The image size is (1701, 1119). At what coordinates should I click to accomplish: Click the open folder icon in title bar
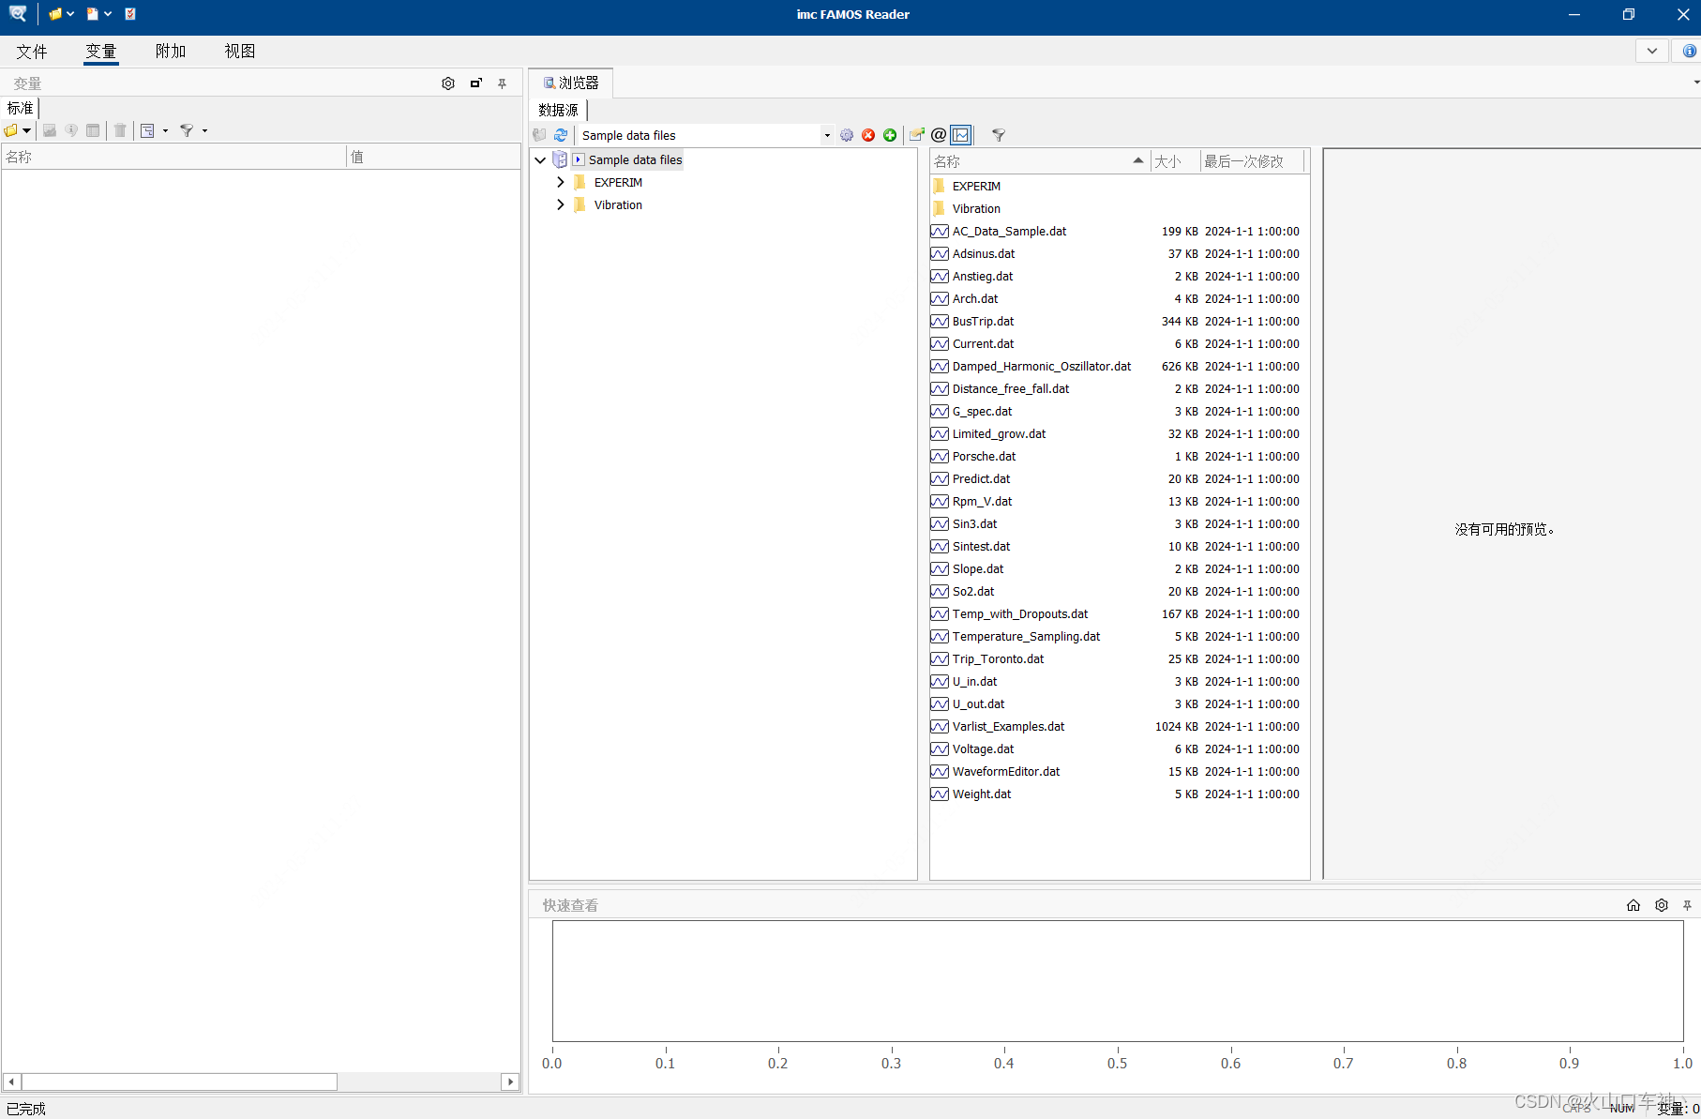55,14
